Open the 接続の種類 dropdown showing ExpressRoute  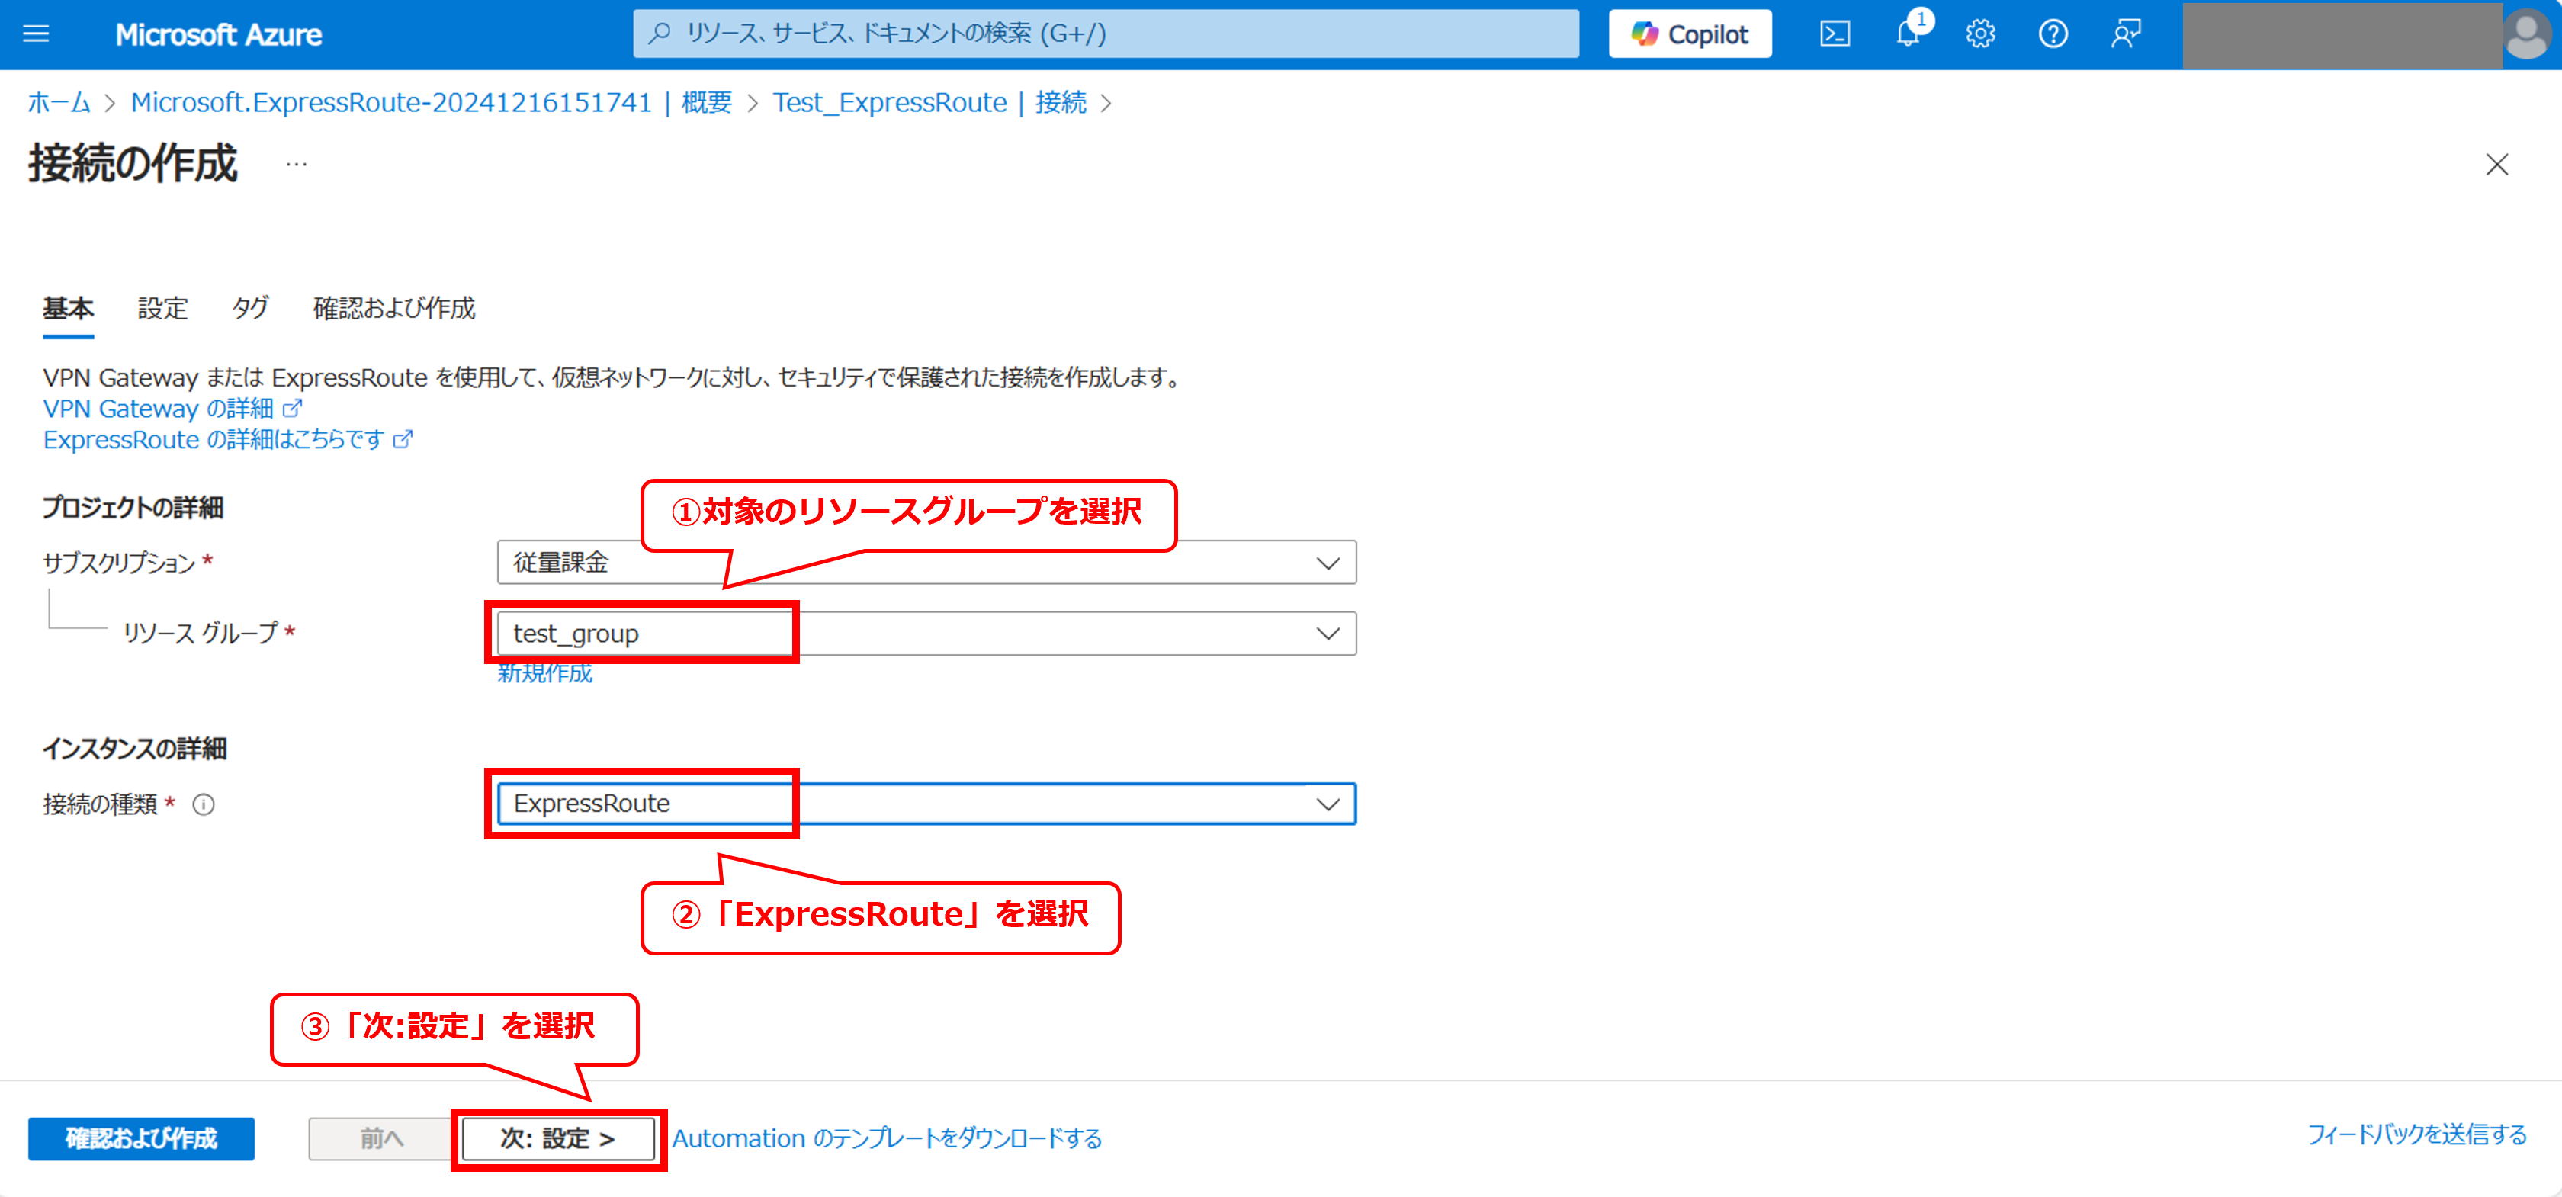coord(926,804)
